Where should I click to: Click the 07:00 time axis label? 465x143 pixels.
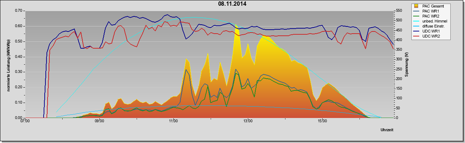[25, 122]
